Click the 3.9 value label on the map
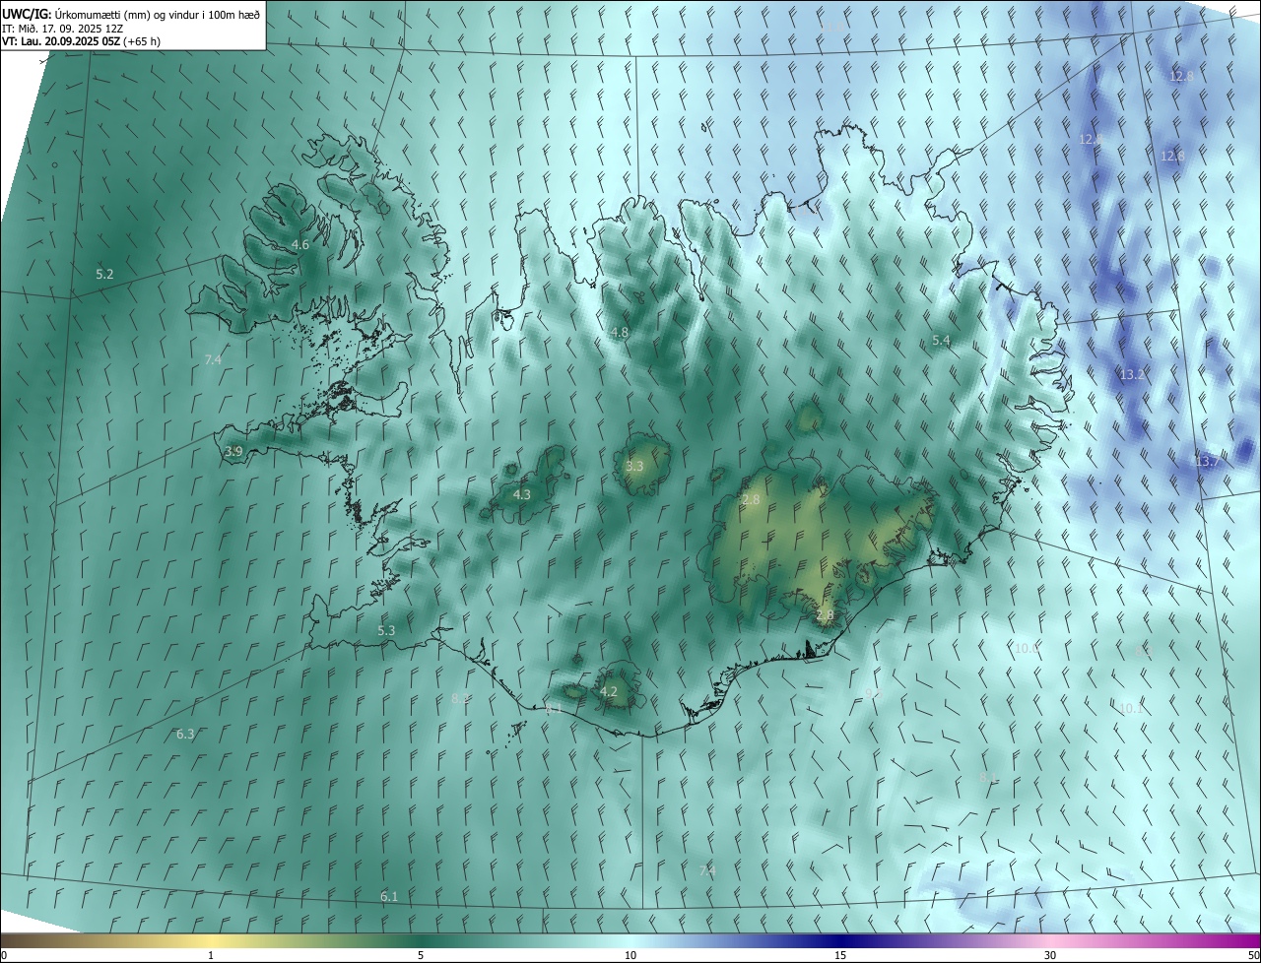The width and height of the screenshot is (1261, 963). coord(233,451)
